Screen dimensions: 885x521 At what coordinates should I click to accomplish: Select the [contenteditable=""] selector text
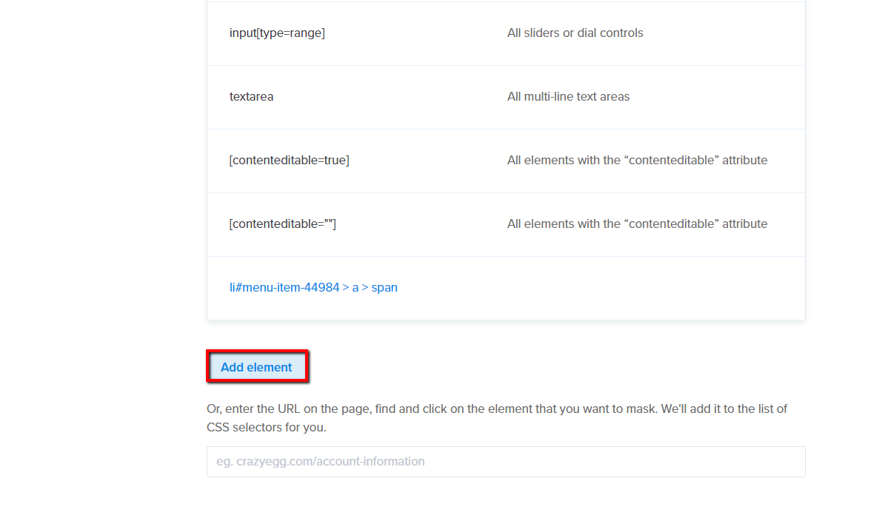click(x=282, y=224)
